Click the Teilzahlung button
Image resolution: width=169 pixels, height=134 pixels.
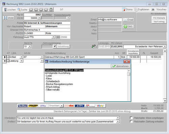pyautogui.click(x=63, y=46)
